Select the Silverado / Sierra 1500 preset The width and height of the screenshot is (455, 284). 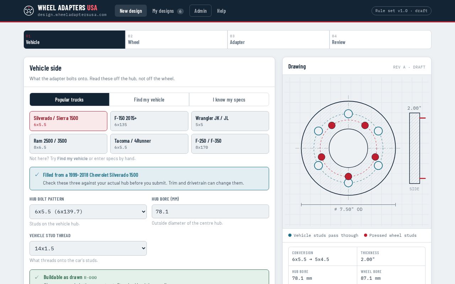[68, 121]
